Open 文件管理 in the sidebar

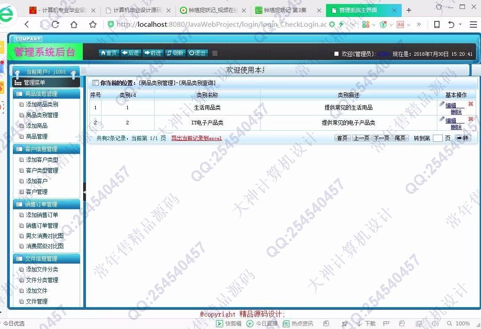[37, 301]
